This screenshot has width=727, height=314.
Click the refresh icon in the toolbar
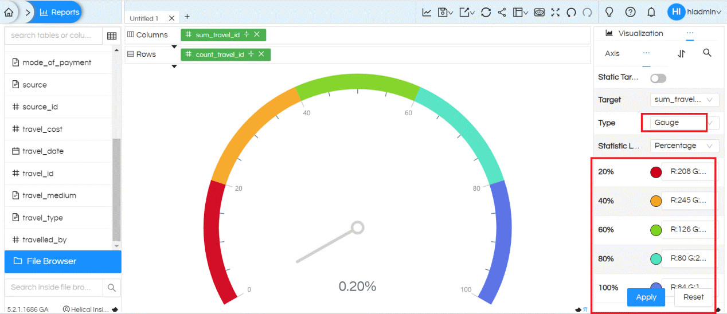click(x=486, y=12)
